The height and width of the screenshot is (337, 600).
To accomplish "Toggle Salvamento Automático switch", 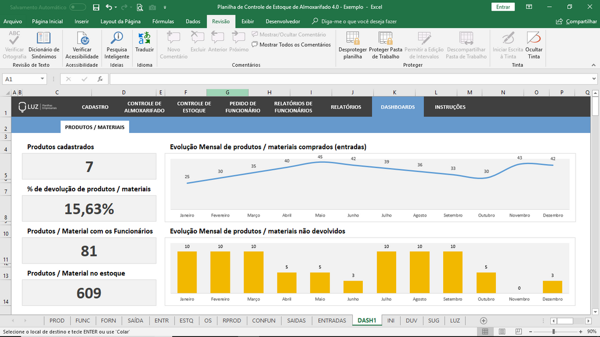I will [x=78, y=7].
